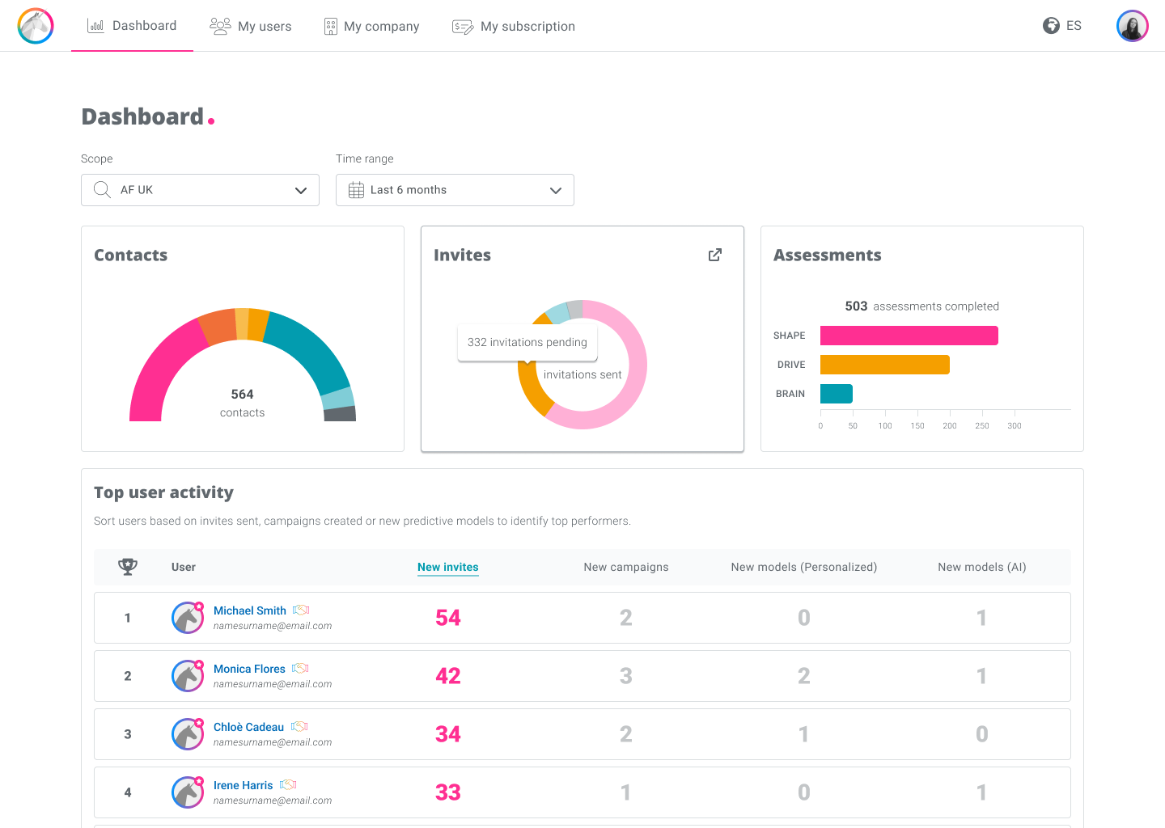Screen dimensions: 1165x828
Task: Open Irene Harris's profile link
Action: click(x=243, y=785)
